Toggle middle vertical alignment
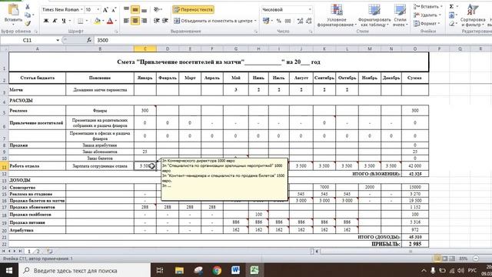The width and height of the screenshot is (492, 277). point(135,10)
